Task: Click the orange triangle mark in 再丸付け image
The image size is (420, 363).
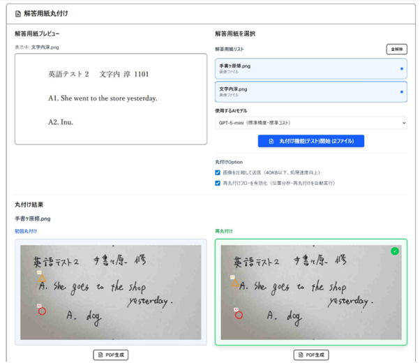Action: (x=235, y=284)
